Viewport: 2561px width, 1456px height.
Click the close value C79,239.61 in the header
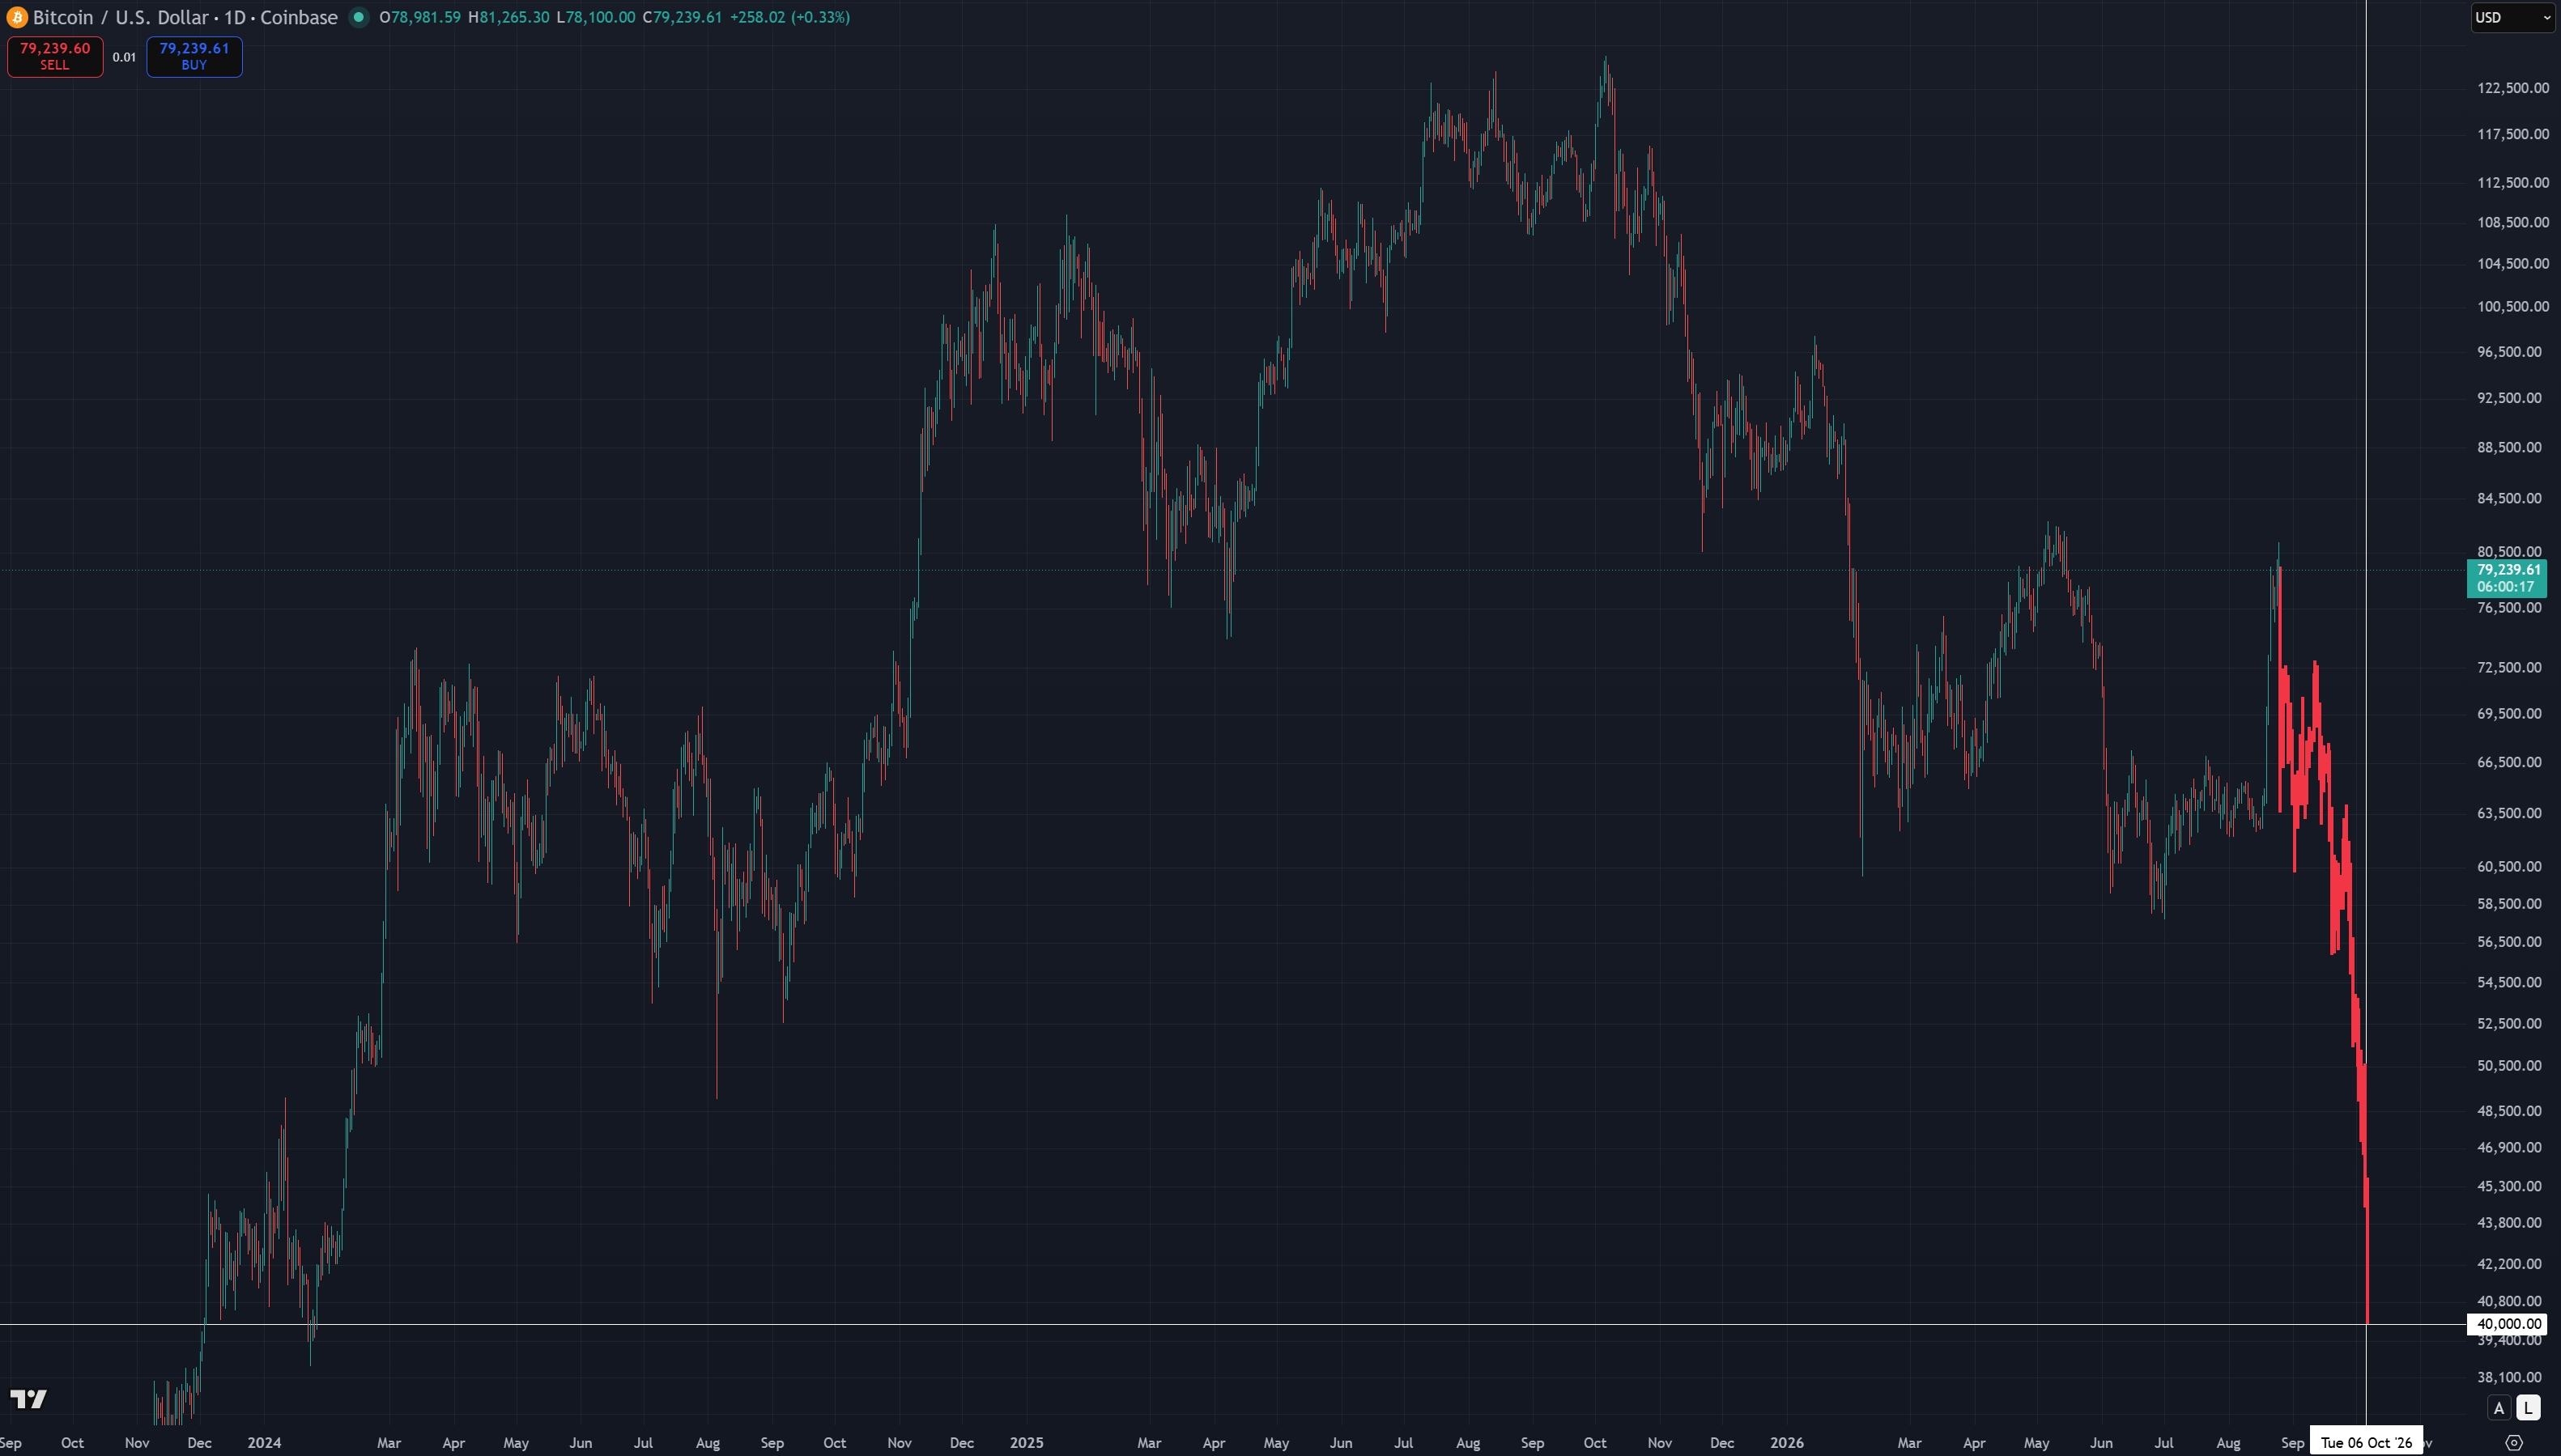[683, 17]
